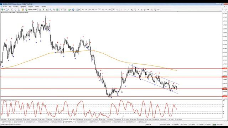
Task: Expand the Arrows dropdown arrow
Action: pos(160,10)
